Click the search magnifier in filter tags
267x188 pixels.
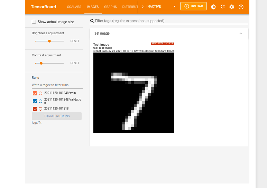pos(92,21)
